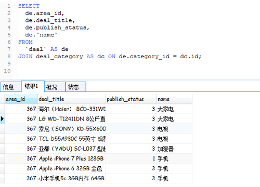
Task: Select the current-row arrow indicator
Action: (2, 119)
